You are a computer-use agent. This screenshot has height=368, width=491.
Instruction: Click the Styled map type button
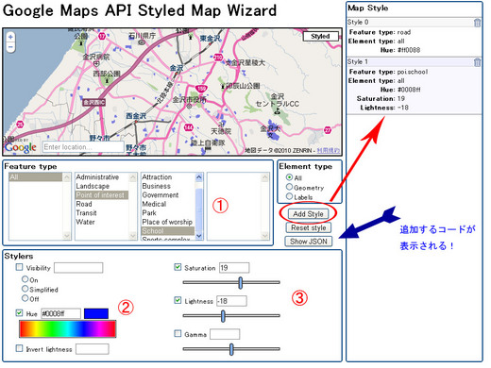click(320, 37)
